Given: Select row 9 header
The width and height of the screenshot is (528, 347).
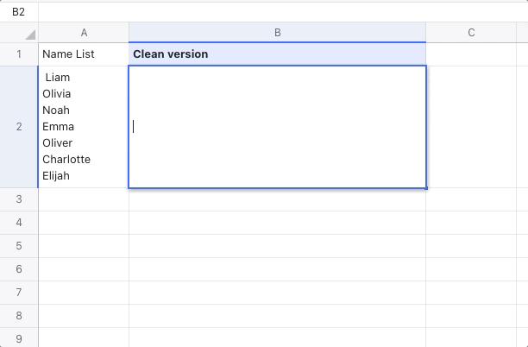Looking at the screenshot, I should point(19,338).
